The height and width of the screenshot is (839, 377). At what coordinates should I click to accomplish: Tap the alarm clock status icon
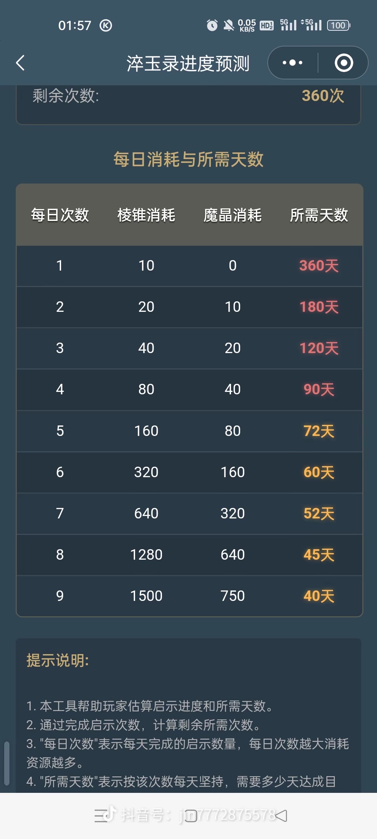212,25
